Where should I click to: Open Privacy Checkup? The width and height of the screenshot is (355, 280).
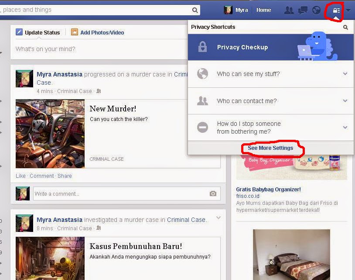270,47
